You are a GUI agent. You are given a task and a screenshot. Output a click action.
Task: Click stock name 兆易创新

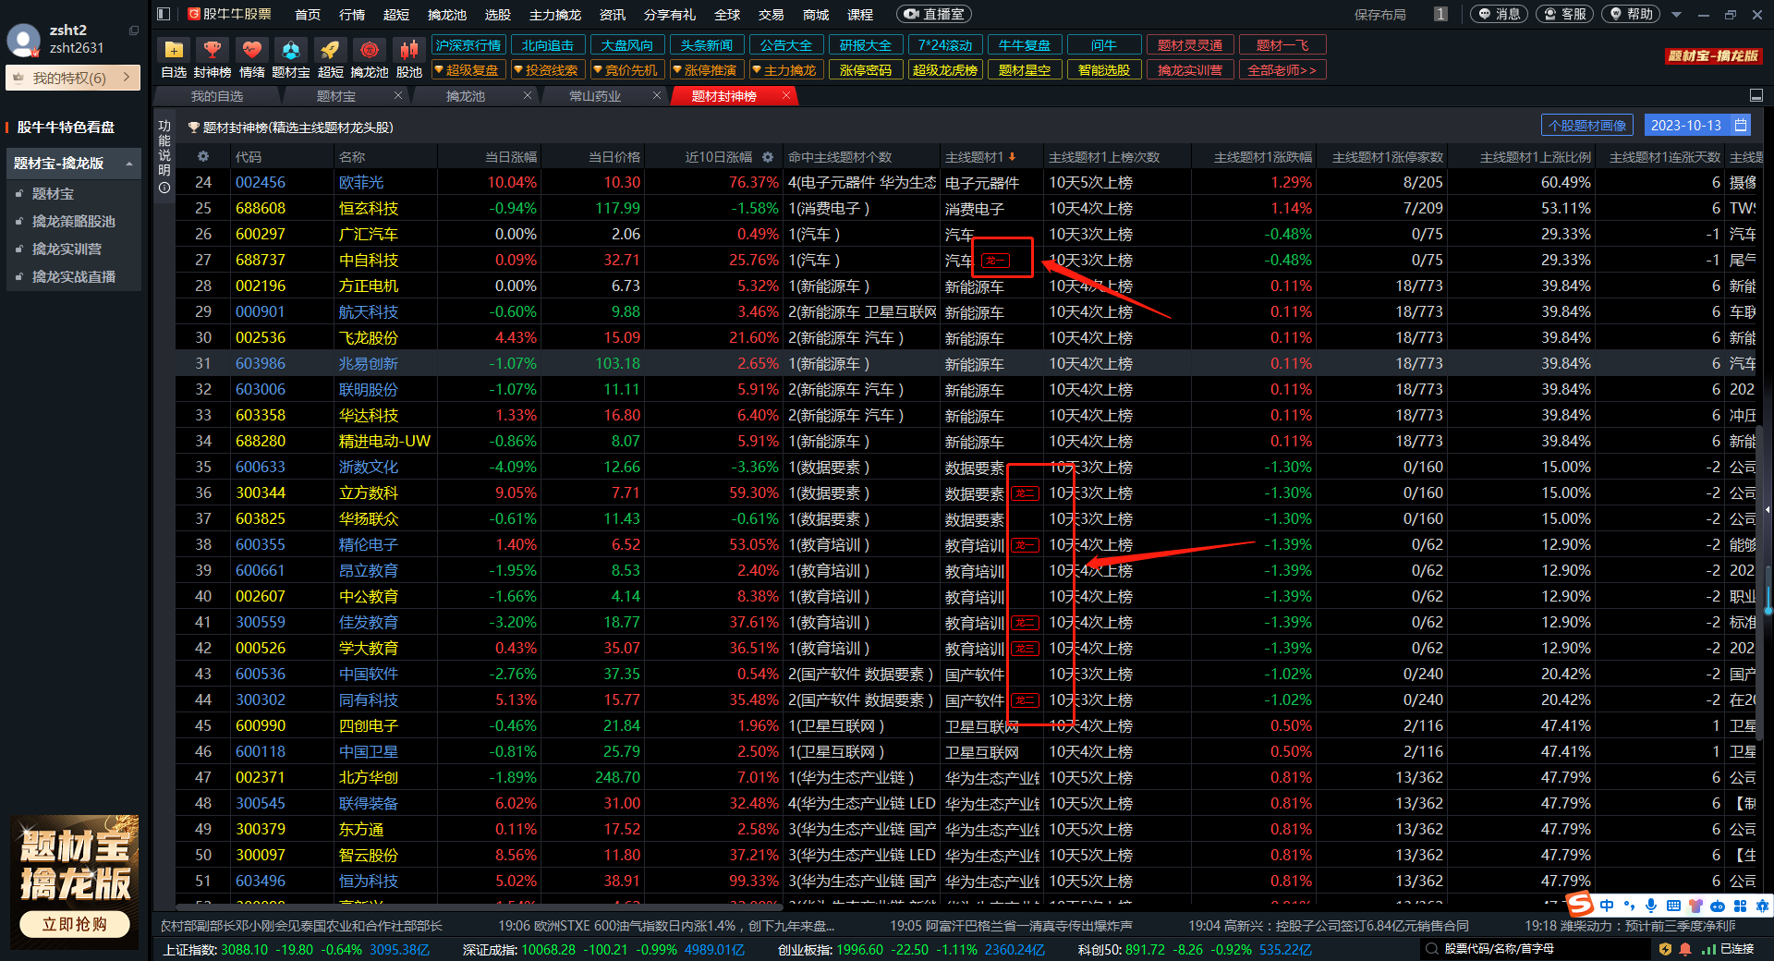tap(368, 364)
